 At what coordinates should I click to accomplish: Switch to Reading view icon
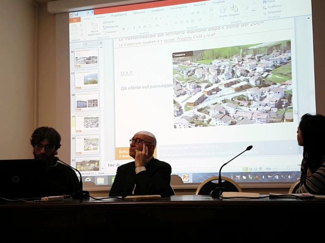(x=255, y=169)
